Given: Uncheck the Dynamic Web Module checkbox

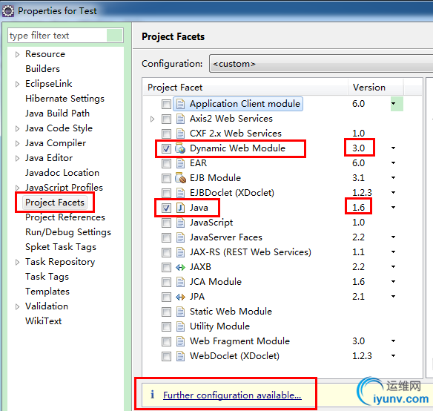Looking at the screenshot, I should click(166, 148).
